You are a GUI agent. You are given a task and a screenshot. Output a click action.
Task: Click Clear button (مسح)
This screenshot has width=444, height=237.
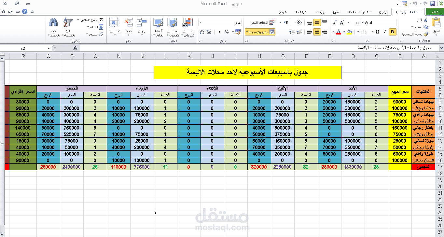(96, 34)
